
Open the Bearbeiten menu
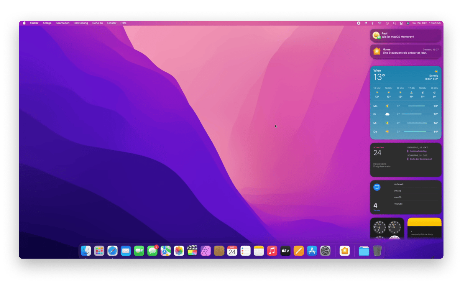63,23
